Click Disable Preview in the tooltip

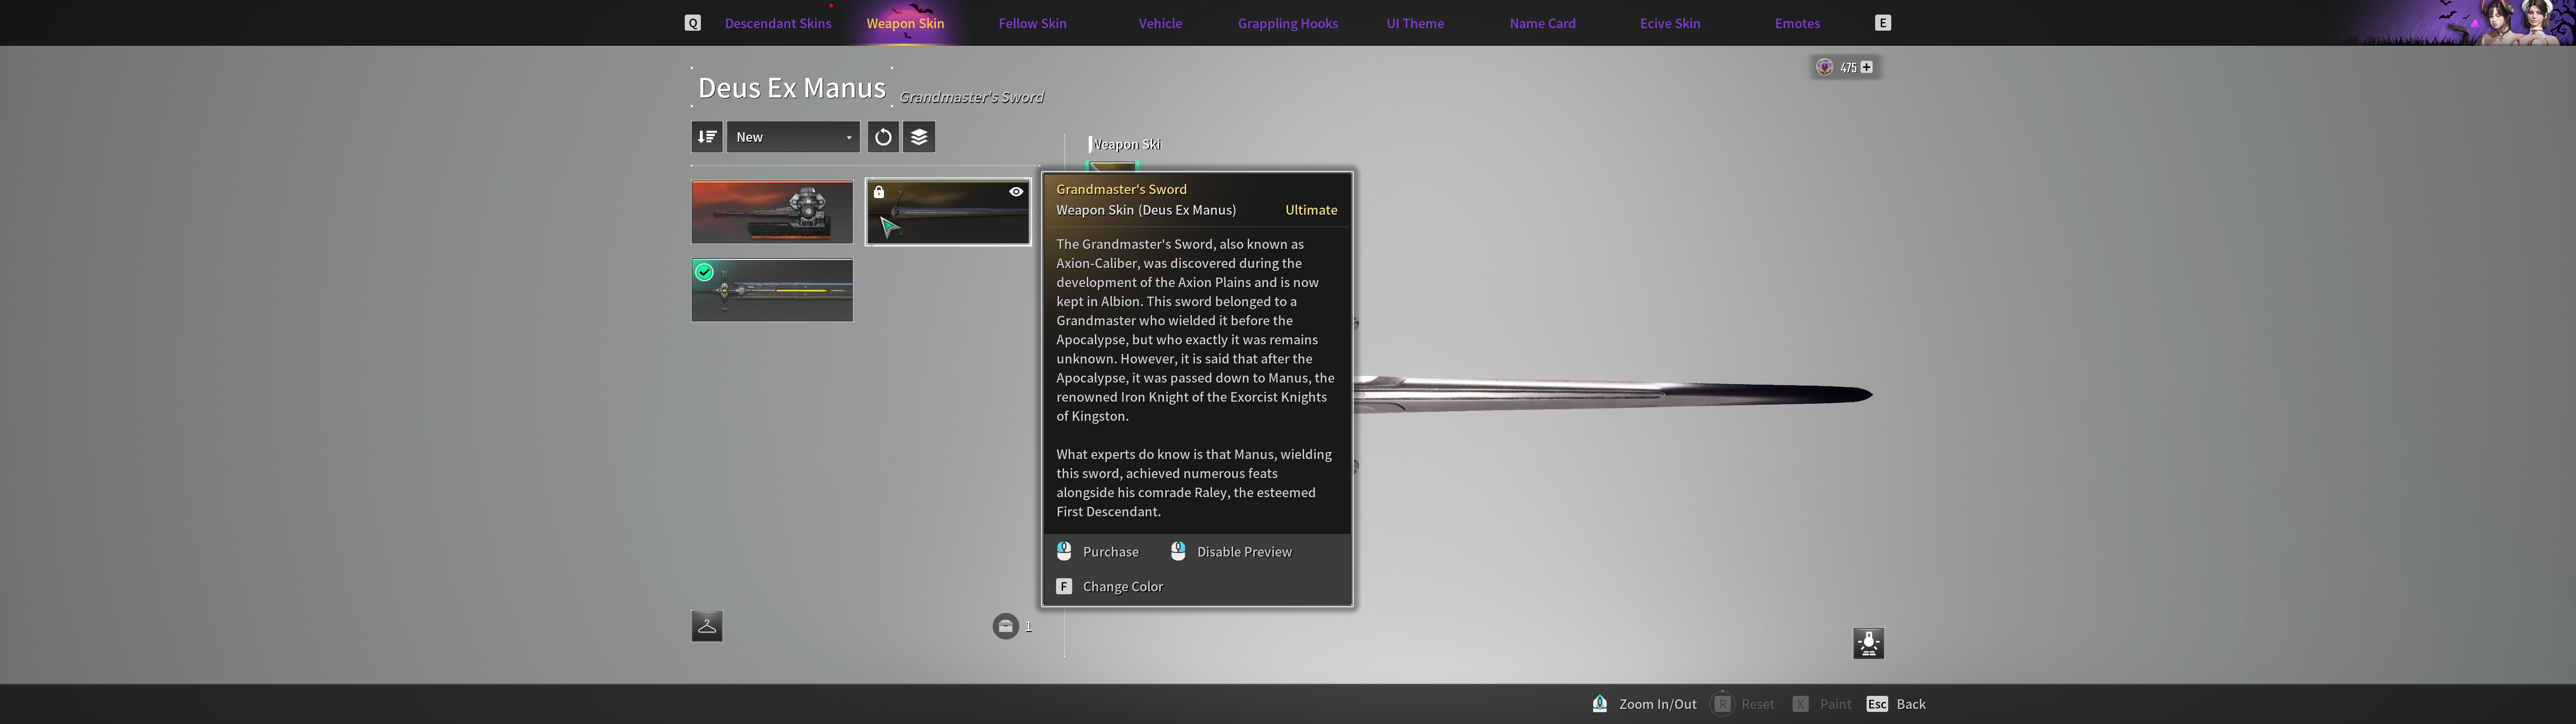[x=1243, y=552]
